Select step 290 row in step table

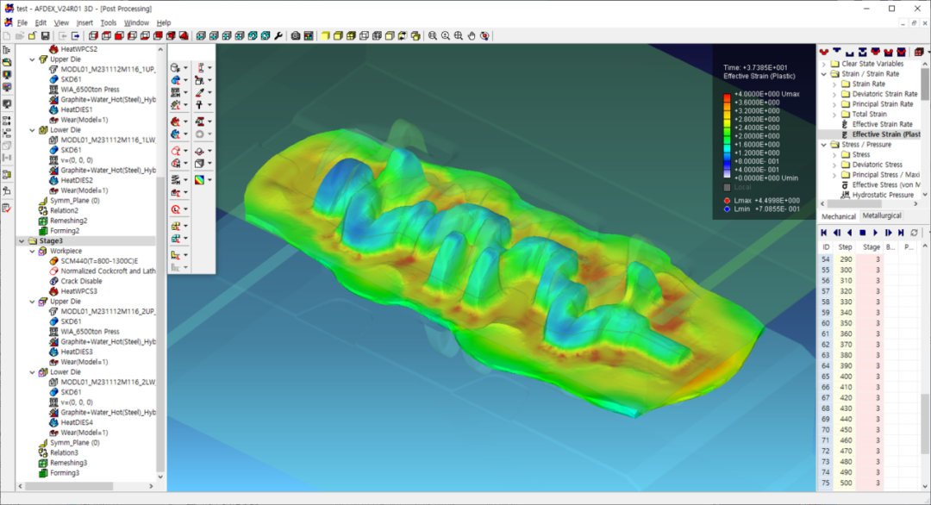(x=870, y=259)
